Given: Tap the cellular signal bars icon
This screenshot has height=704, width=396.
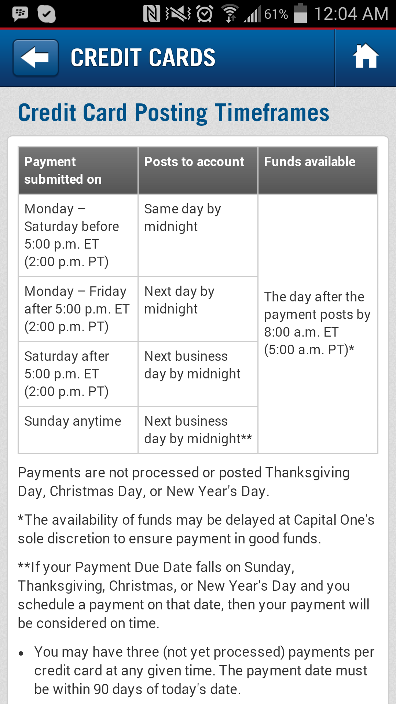Looking at the screenshot, I should [252, 14].
